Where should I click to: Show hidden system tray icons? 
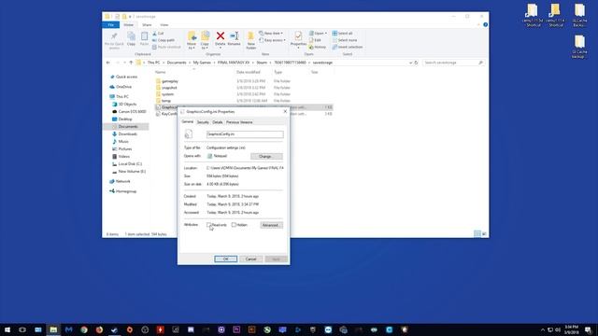tap(542, 329)
